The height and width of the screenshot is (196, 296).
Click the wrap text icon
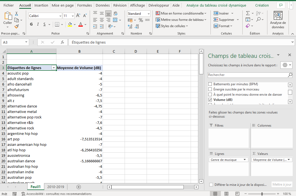115,13
